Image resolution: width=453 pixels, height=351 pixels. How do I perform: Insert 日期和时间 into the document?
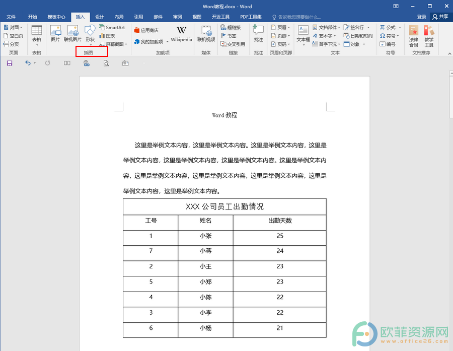coord(358,36)
